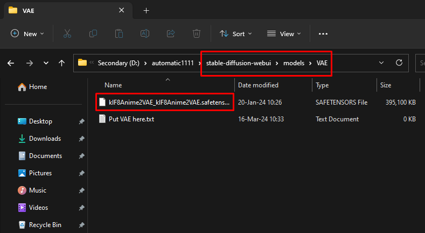The width and height of the screenshot is (425, 233).
Task: Click the Copy icon in toolbar
Action: point(93,33)
